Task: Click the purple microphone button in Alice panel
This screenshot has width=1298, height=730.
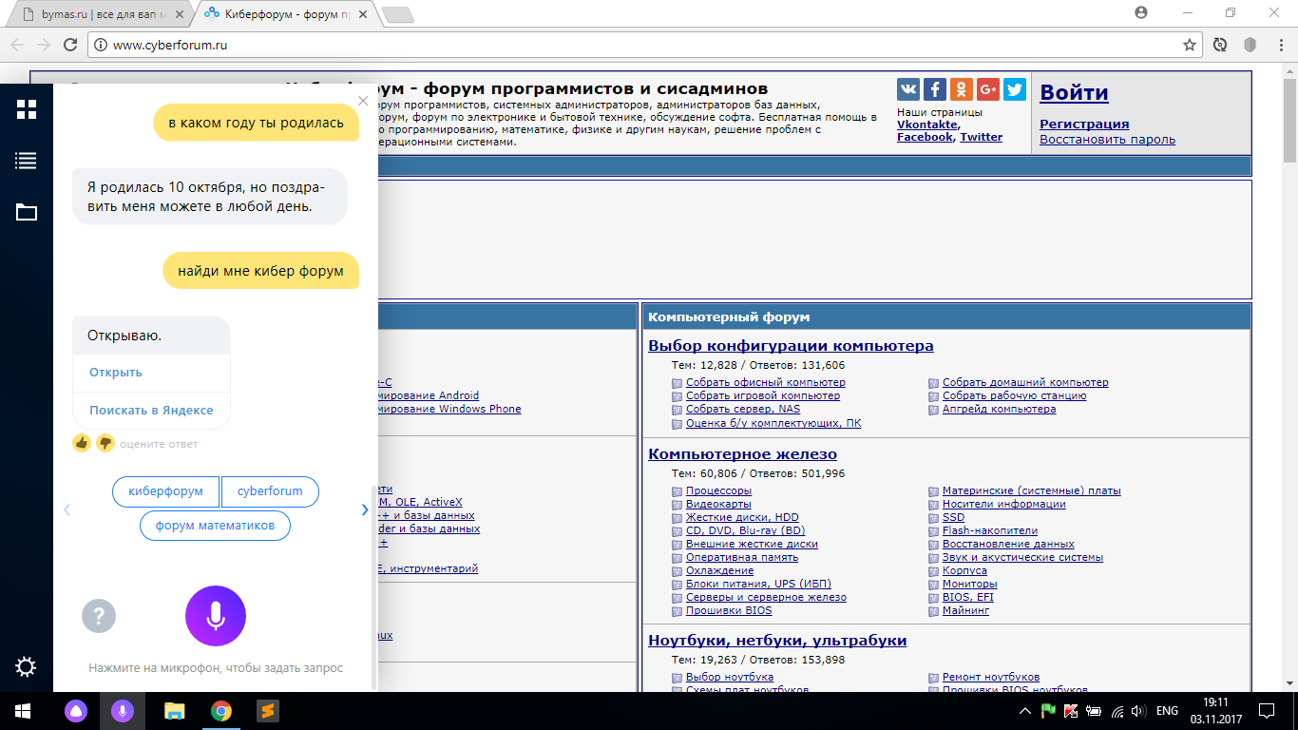Action: point(215,616)
